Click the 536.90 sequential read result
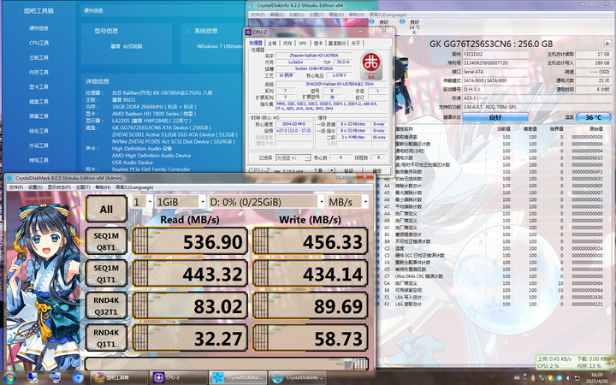This screenshot has width=616, height=385. click(190, 240)
